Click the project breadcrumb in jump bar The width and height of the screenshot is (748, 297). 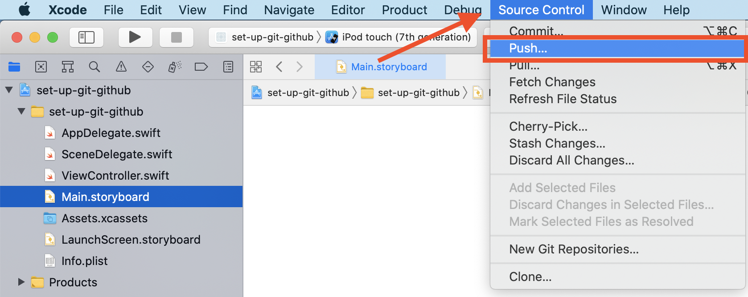click(300, 92)
